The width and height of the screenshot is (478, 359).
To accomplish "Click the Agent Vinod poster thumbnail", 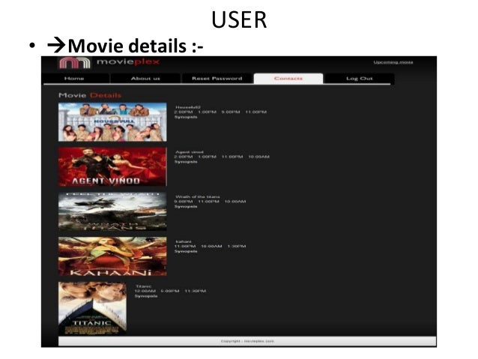I will (x=112, y=166).
